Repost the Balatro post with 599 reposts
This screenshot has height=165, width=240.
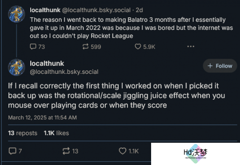click(92, 47)
